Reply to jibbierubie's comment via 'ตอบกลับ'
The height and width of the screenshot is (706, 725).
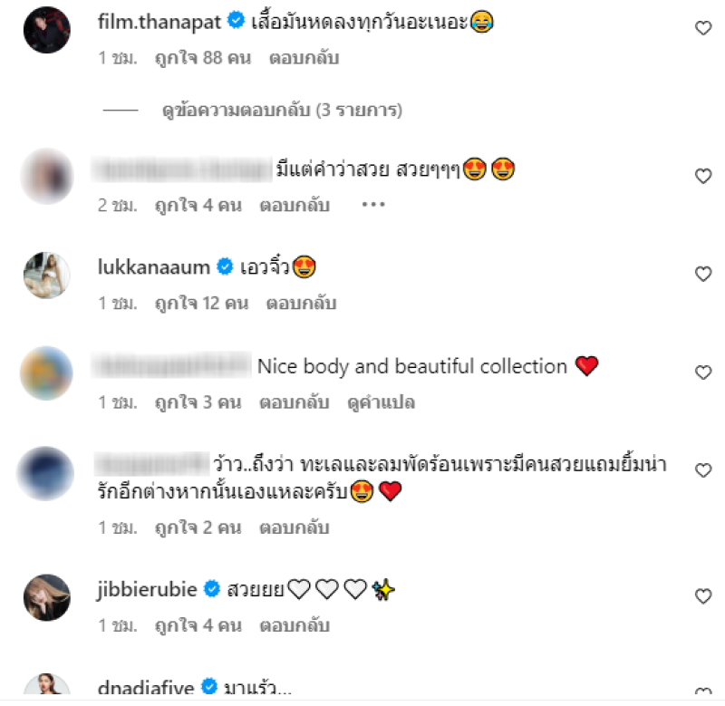point(295,625)
